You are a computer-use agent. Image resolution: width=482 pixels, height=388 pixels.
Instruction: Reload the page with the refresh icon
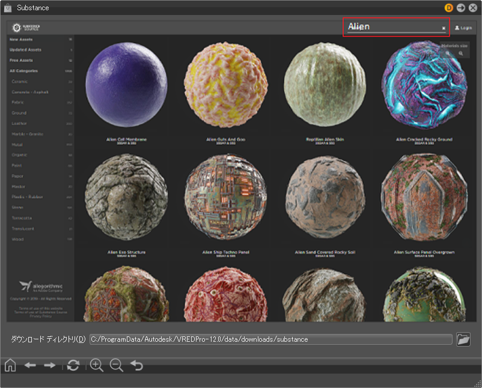pyautogui.click(x=73, y=365)
